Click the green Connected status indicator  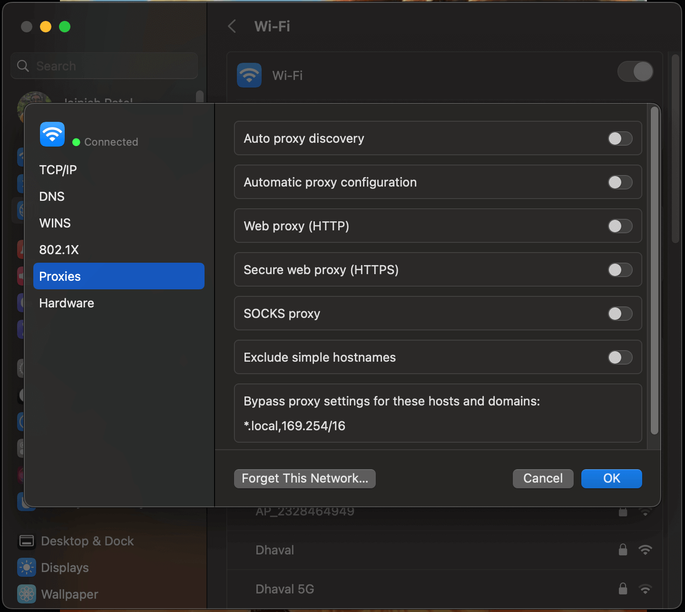coord(76,141)
